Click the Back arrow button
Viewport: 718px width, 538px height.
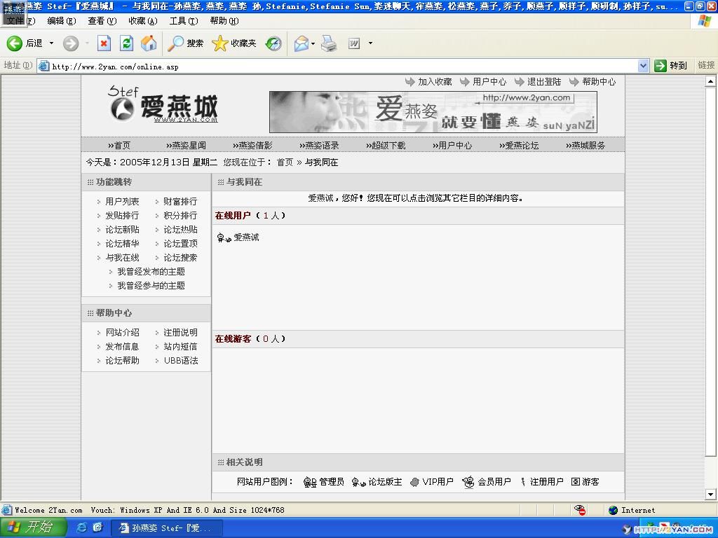pos(15,43)
